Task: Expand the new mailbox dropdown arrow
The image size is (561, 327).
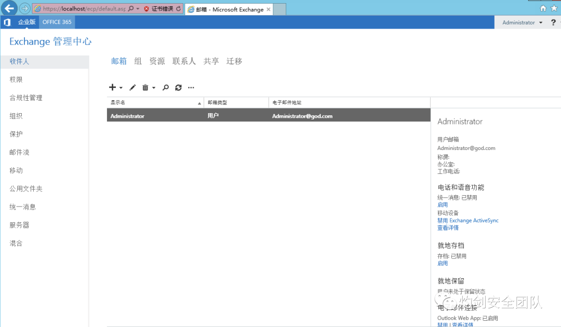Action: tap(121, 88)
